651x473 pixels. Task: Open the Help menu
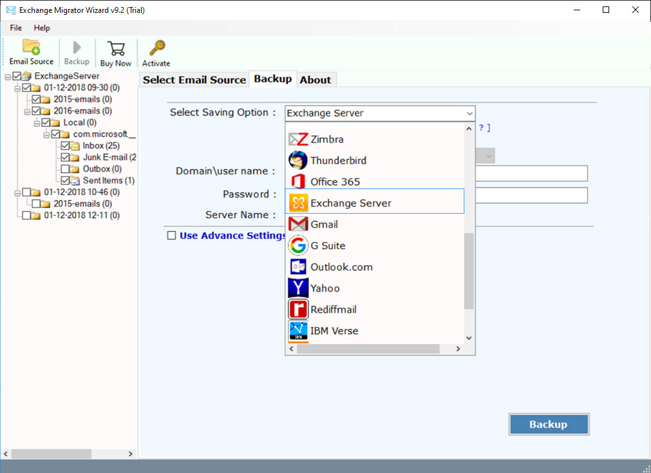pyautogui.click(x=42, y=28)
